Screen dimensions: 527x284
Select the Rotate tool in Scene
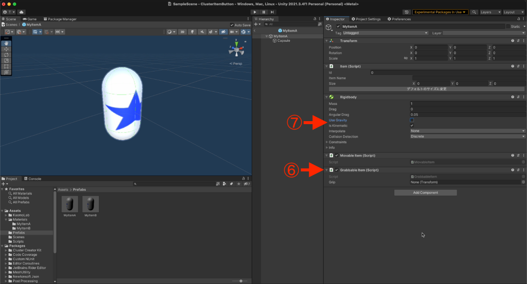pyautogui.click(x=6, y=55)
